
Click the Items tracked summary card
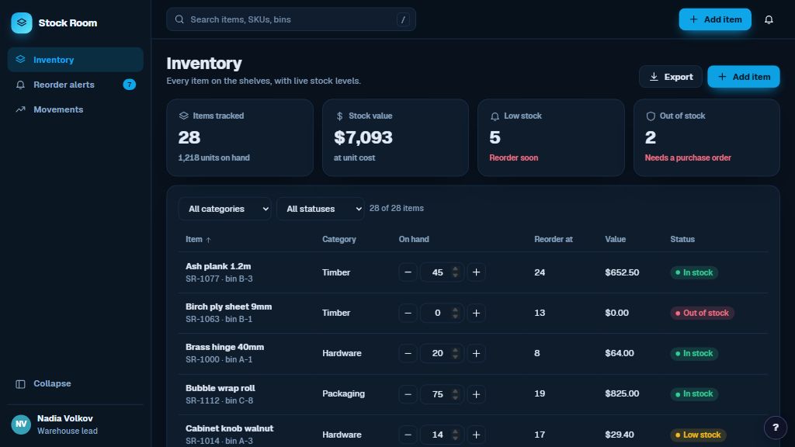tap(240, 137)
